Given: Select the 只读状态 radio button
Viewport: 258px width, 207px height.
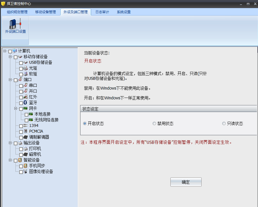Looking at the screenshot, I should click(x=224, y=123).
